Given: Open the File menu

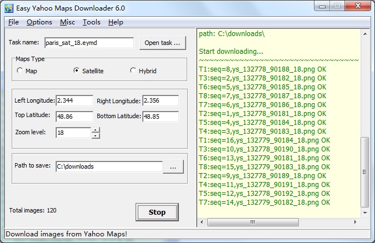Looking at the screenshot, I should [x=13, y=22].
